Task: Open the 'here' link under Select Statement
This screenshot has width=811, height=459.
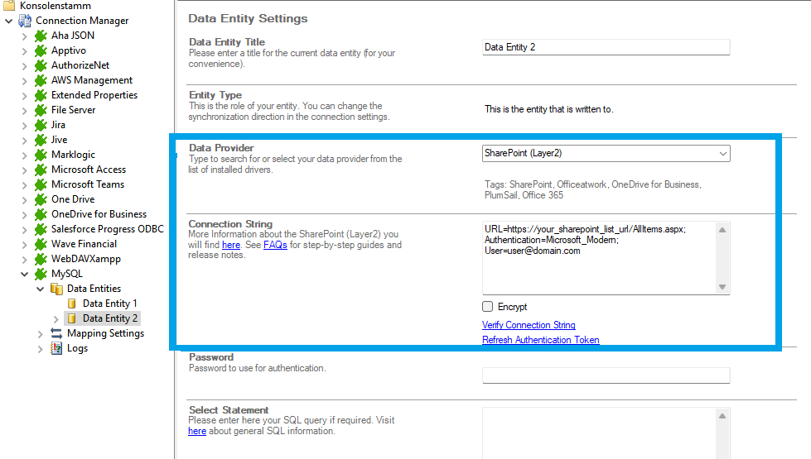Action: point(197,431)
